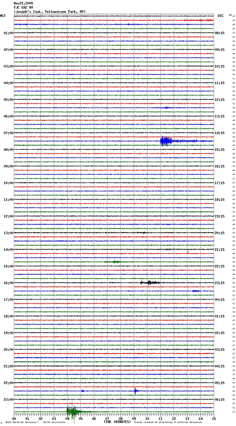Image resolution: width=236 pixels, height=426 pixels.
Task: Click the MST timezone column header
Action: [x=3, y=16]
